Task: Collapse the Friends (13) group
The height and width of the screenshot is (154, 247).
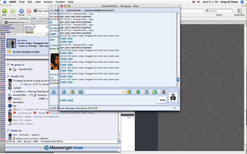Action: (x=8, y=76)
